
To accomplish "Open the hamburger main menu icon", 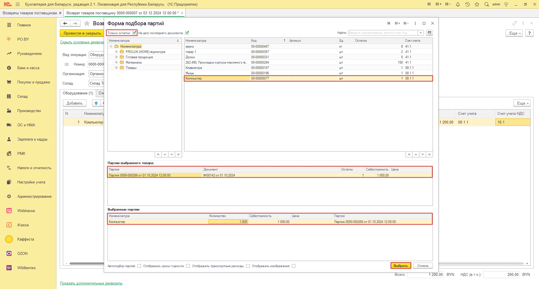I will click(x=18, y=4).
